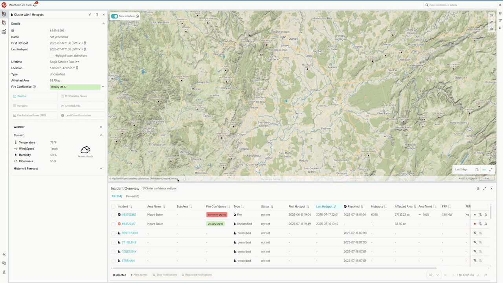The width and height of the screenshot is (503, 283).
Task: Collapse the Details section
Action: [103, 24]
